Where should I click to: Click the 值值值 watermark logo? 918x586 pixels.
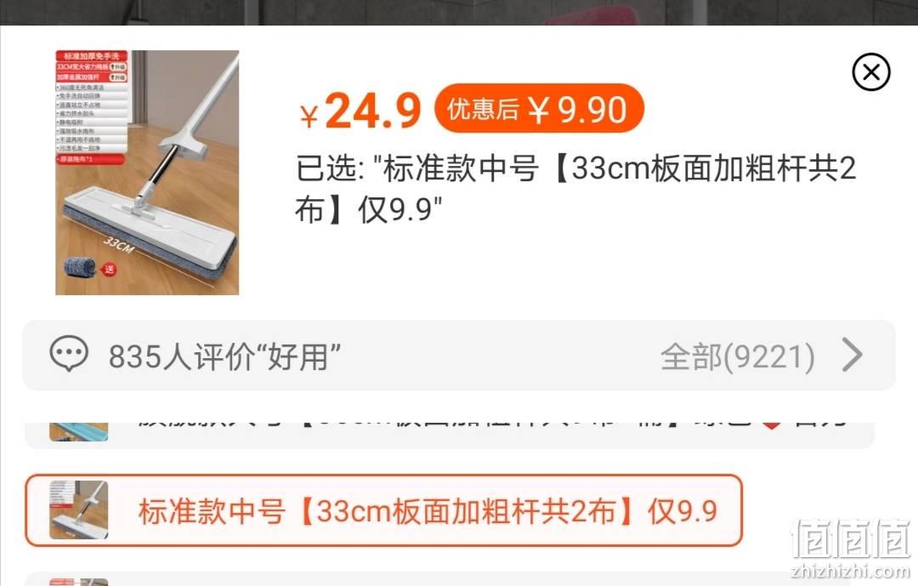click(x=851, y=538)
